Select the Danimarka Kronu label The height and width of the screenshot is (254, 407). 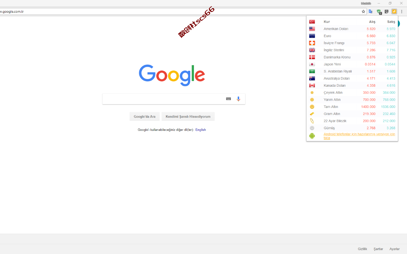[337, 57]
